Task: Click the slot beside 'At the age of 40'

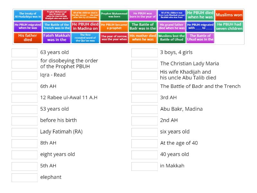Action: click(x=145, y=143)
